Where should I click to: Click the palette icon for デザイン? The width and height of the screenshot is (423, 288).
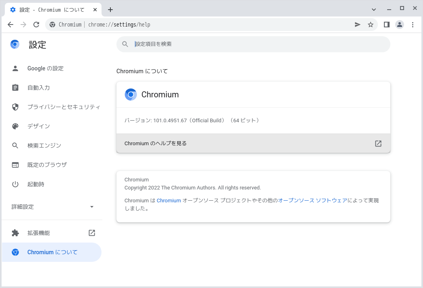tap(15, 126)
